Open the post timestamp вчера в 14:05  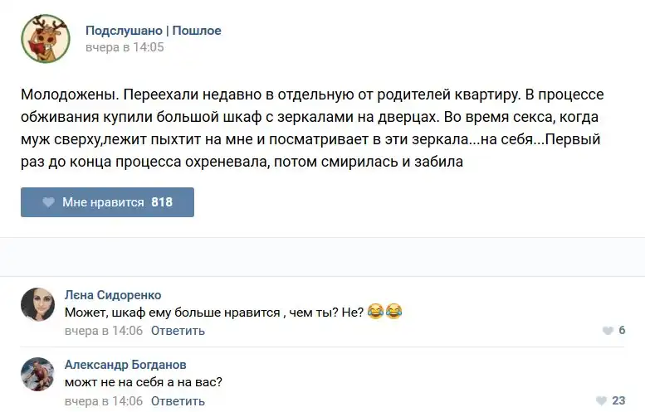125,47
